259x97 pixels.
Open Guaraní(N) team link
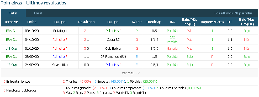tap(60, 65)
